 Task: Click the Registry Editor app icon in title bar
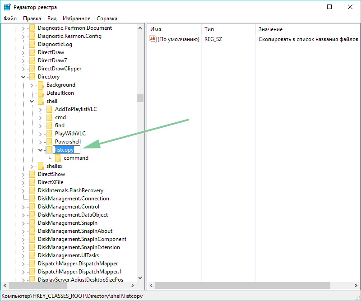[x=7, y=7]
